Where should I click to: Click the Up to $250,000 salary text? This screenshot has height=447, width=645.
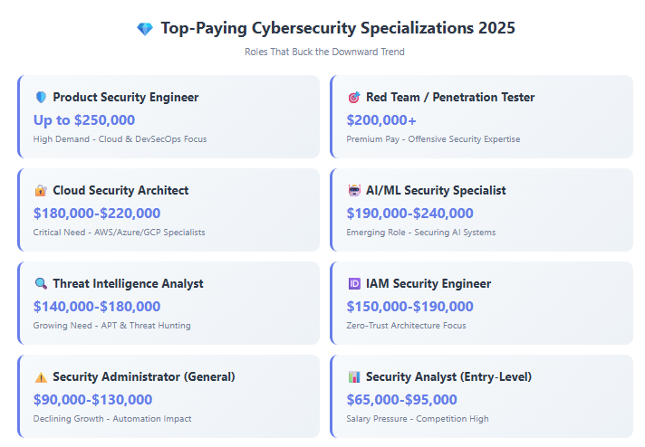pyautogui.click(x=84, y=120)
